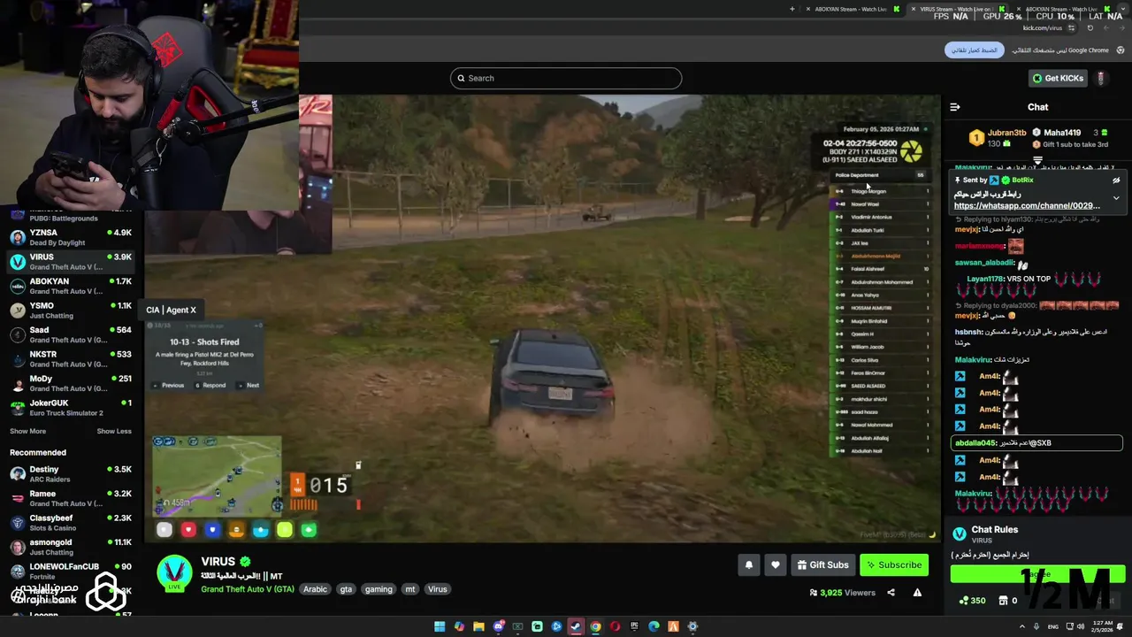Open recommended channel Destiny
1132x637 pixels.
click(71, 474)
